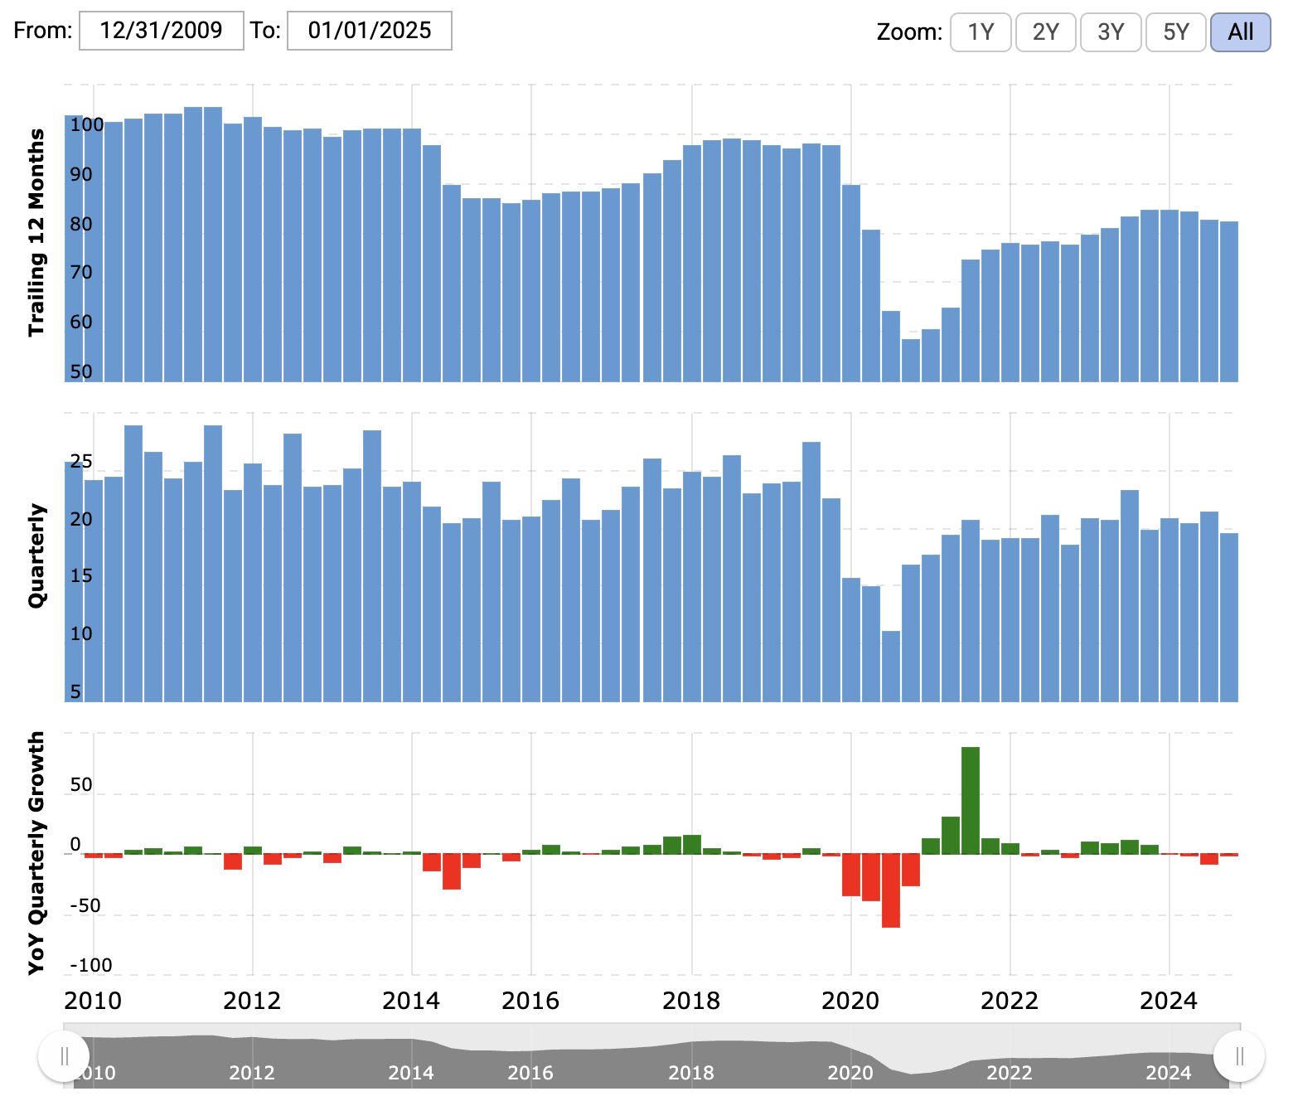Select the All zoom button

coord(1240,32)
